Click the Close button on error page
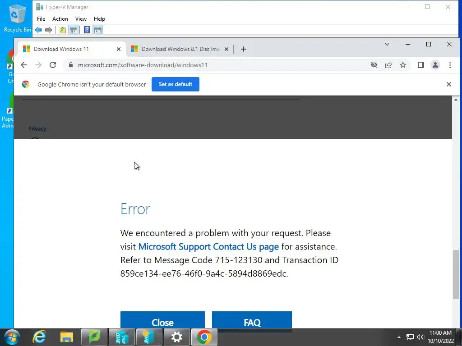 (162, 321)
